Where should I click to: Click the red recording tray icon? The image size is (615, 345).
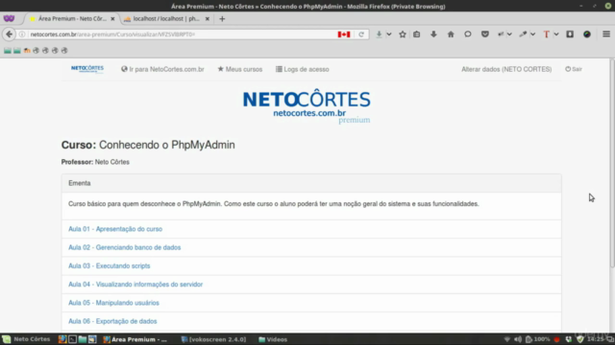click(556, 339)
